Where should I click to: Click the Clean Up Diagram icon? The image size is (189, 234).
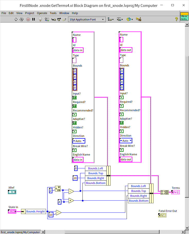coord(139,19)
